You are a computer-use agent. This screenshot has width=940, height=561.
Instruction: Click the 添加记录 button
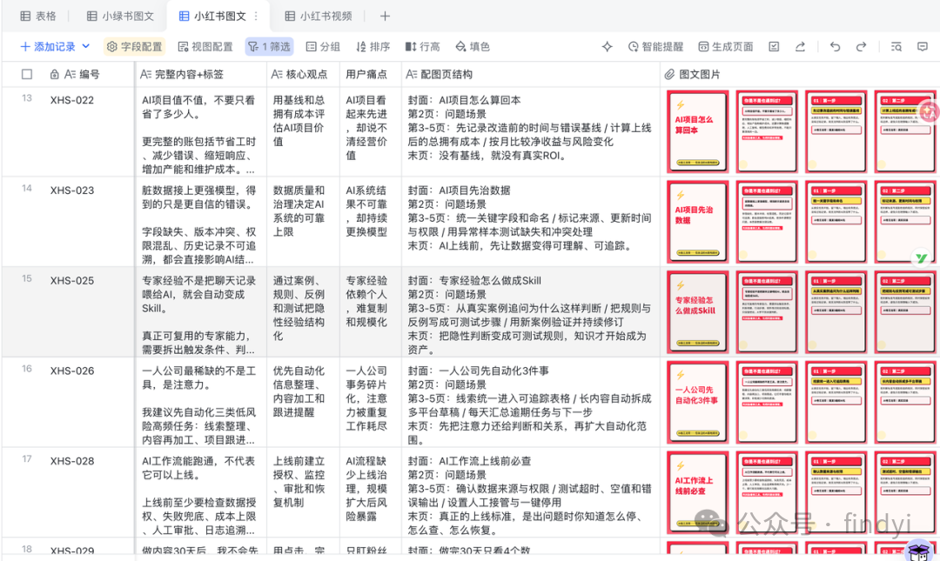48,47
